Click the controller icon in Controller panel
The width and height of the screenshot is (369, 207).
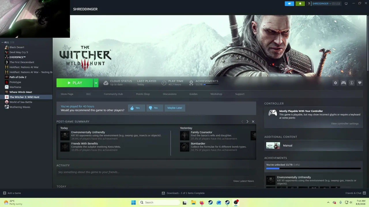[273, 113]
